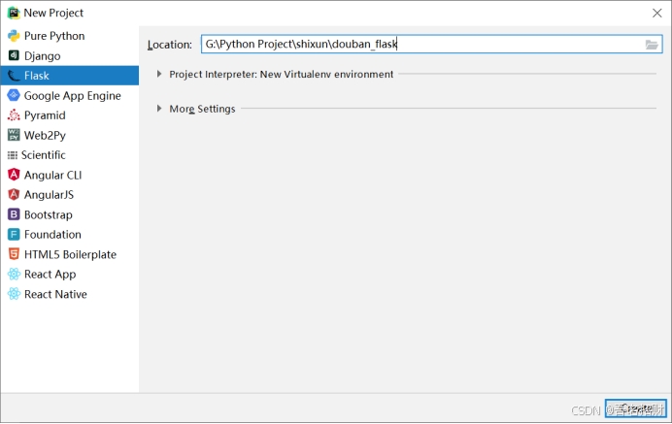672x424 pixels.
Task: Select the "Django" label
Action: click(43, 55)
